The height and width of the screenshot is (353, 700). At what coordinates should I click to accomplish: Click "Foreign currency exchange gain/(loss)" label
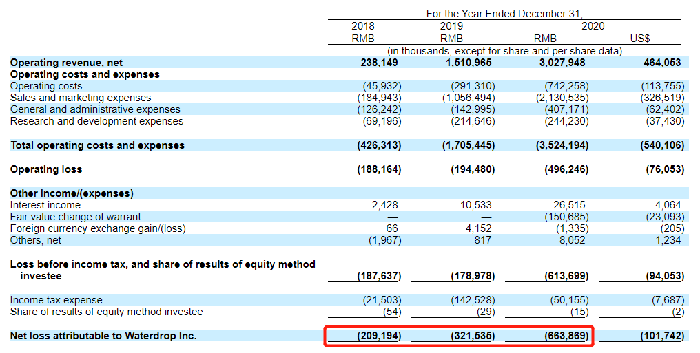(x=98, y=228)
